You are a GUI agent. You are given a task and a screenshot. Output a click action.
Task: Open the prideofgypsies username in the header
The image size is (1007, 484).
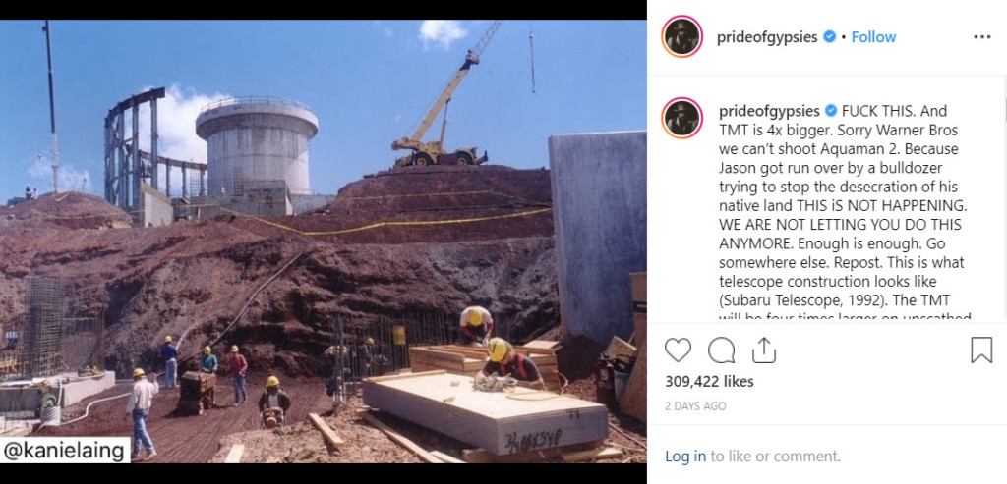[x=767, y=37]
